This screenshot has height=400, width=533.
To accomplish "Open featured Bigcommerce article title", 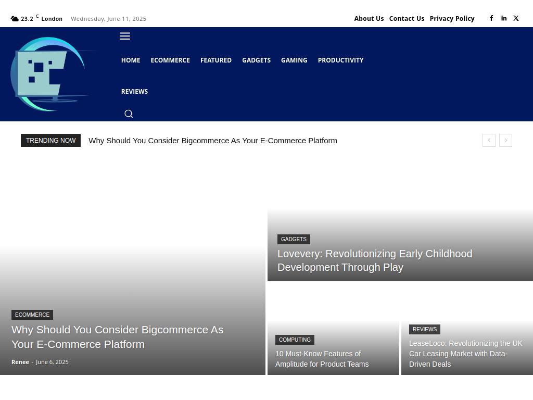I will 117,337.
